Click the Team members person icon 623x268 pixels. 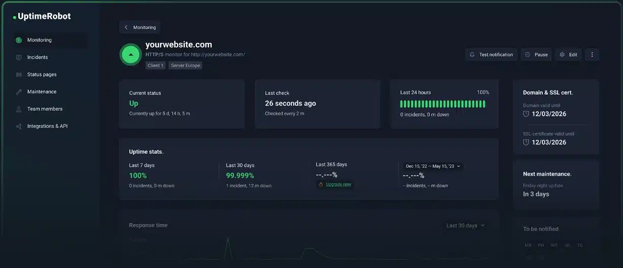tap(19, 109)
